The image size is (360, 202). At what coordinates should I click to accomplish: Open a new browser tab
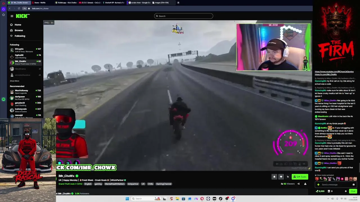coord(178,3)
